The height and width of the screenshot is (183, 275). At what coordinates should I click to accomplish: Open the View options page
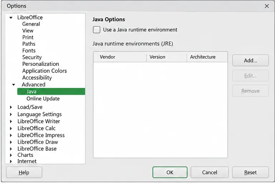[28, 31]
